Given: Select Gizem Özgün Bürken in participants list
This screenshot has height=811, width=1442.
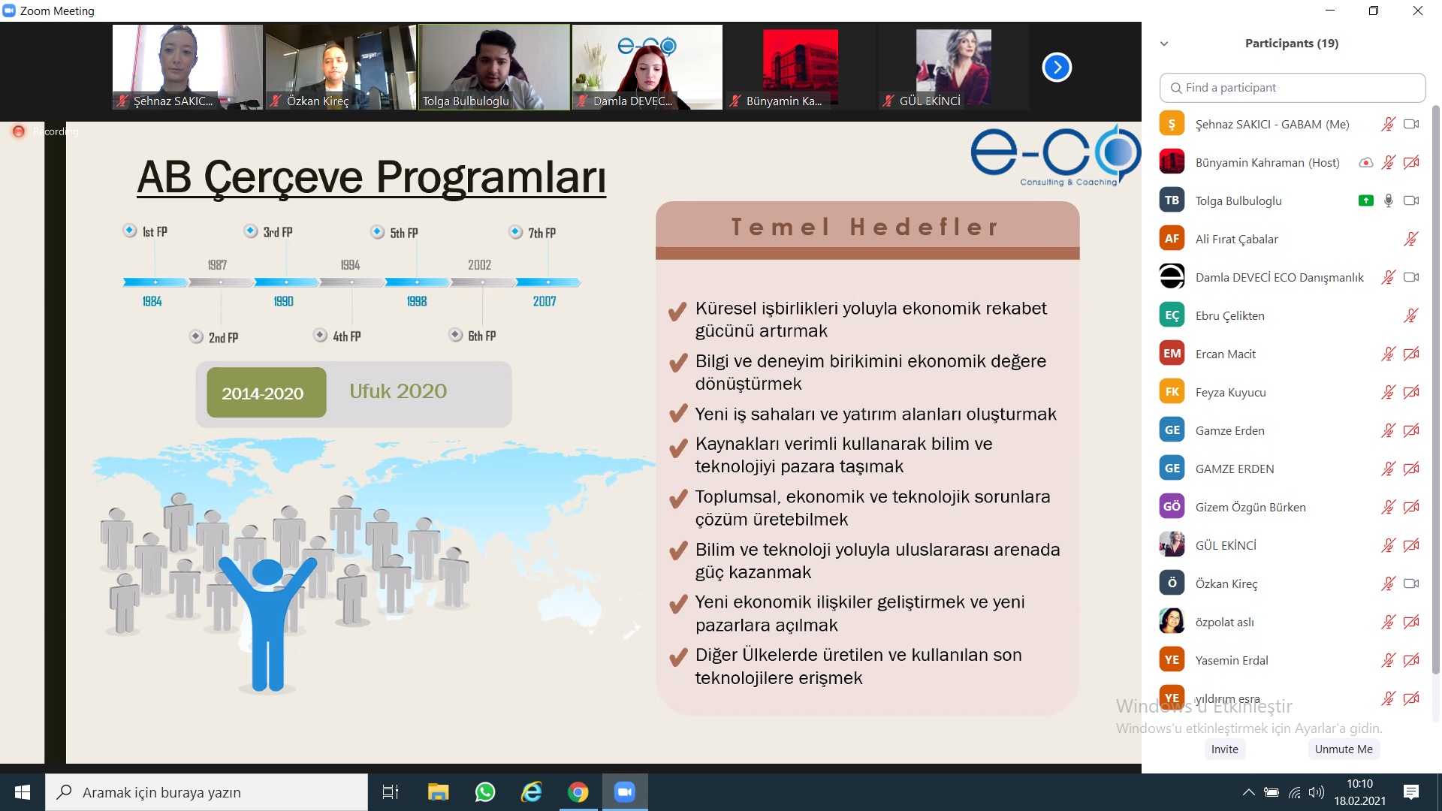Looking at the screenshot, I should point(1250,507).
